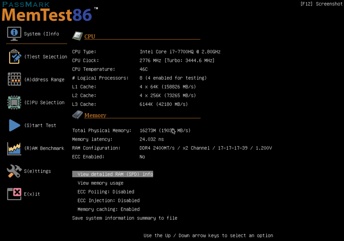Open the CPU Selection chip icon
Viewport: 344px width, 241px height.
click(14, 102)
